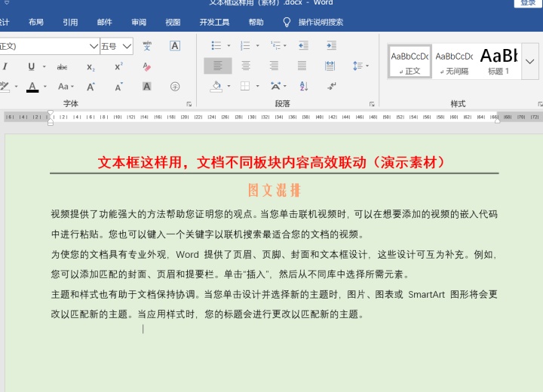Viewport: 543px width, 392px height.
Task: Open Paragraph dialog launcher
Action: 372,104
